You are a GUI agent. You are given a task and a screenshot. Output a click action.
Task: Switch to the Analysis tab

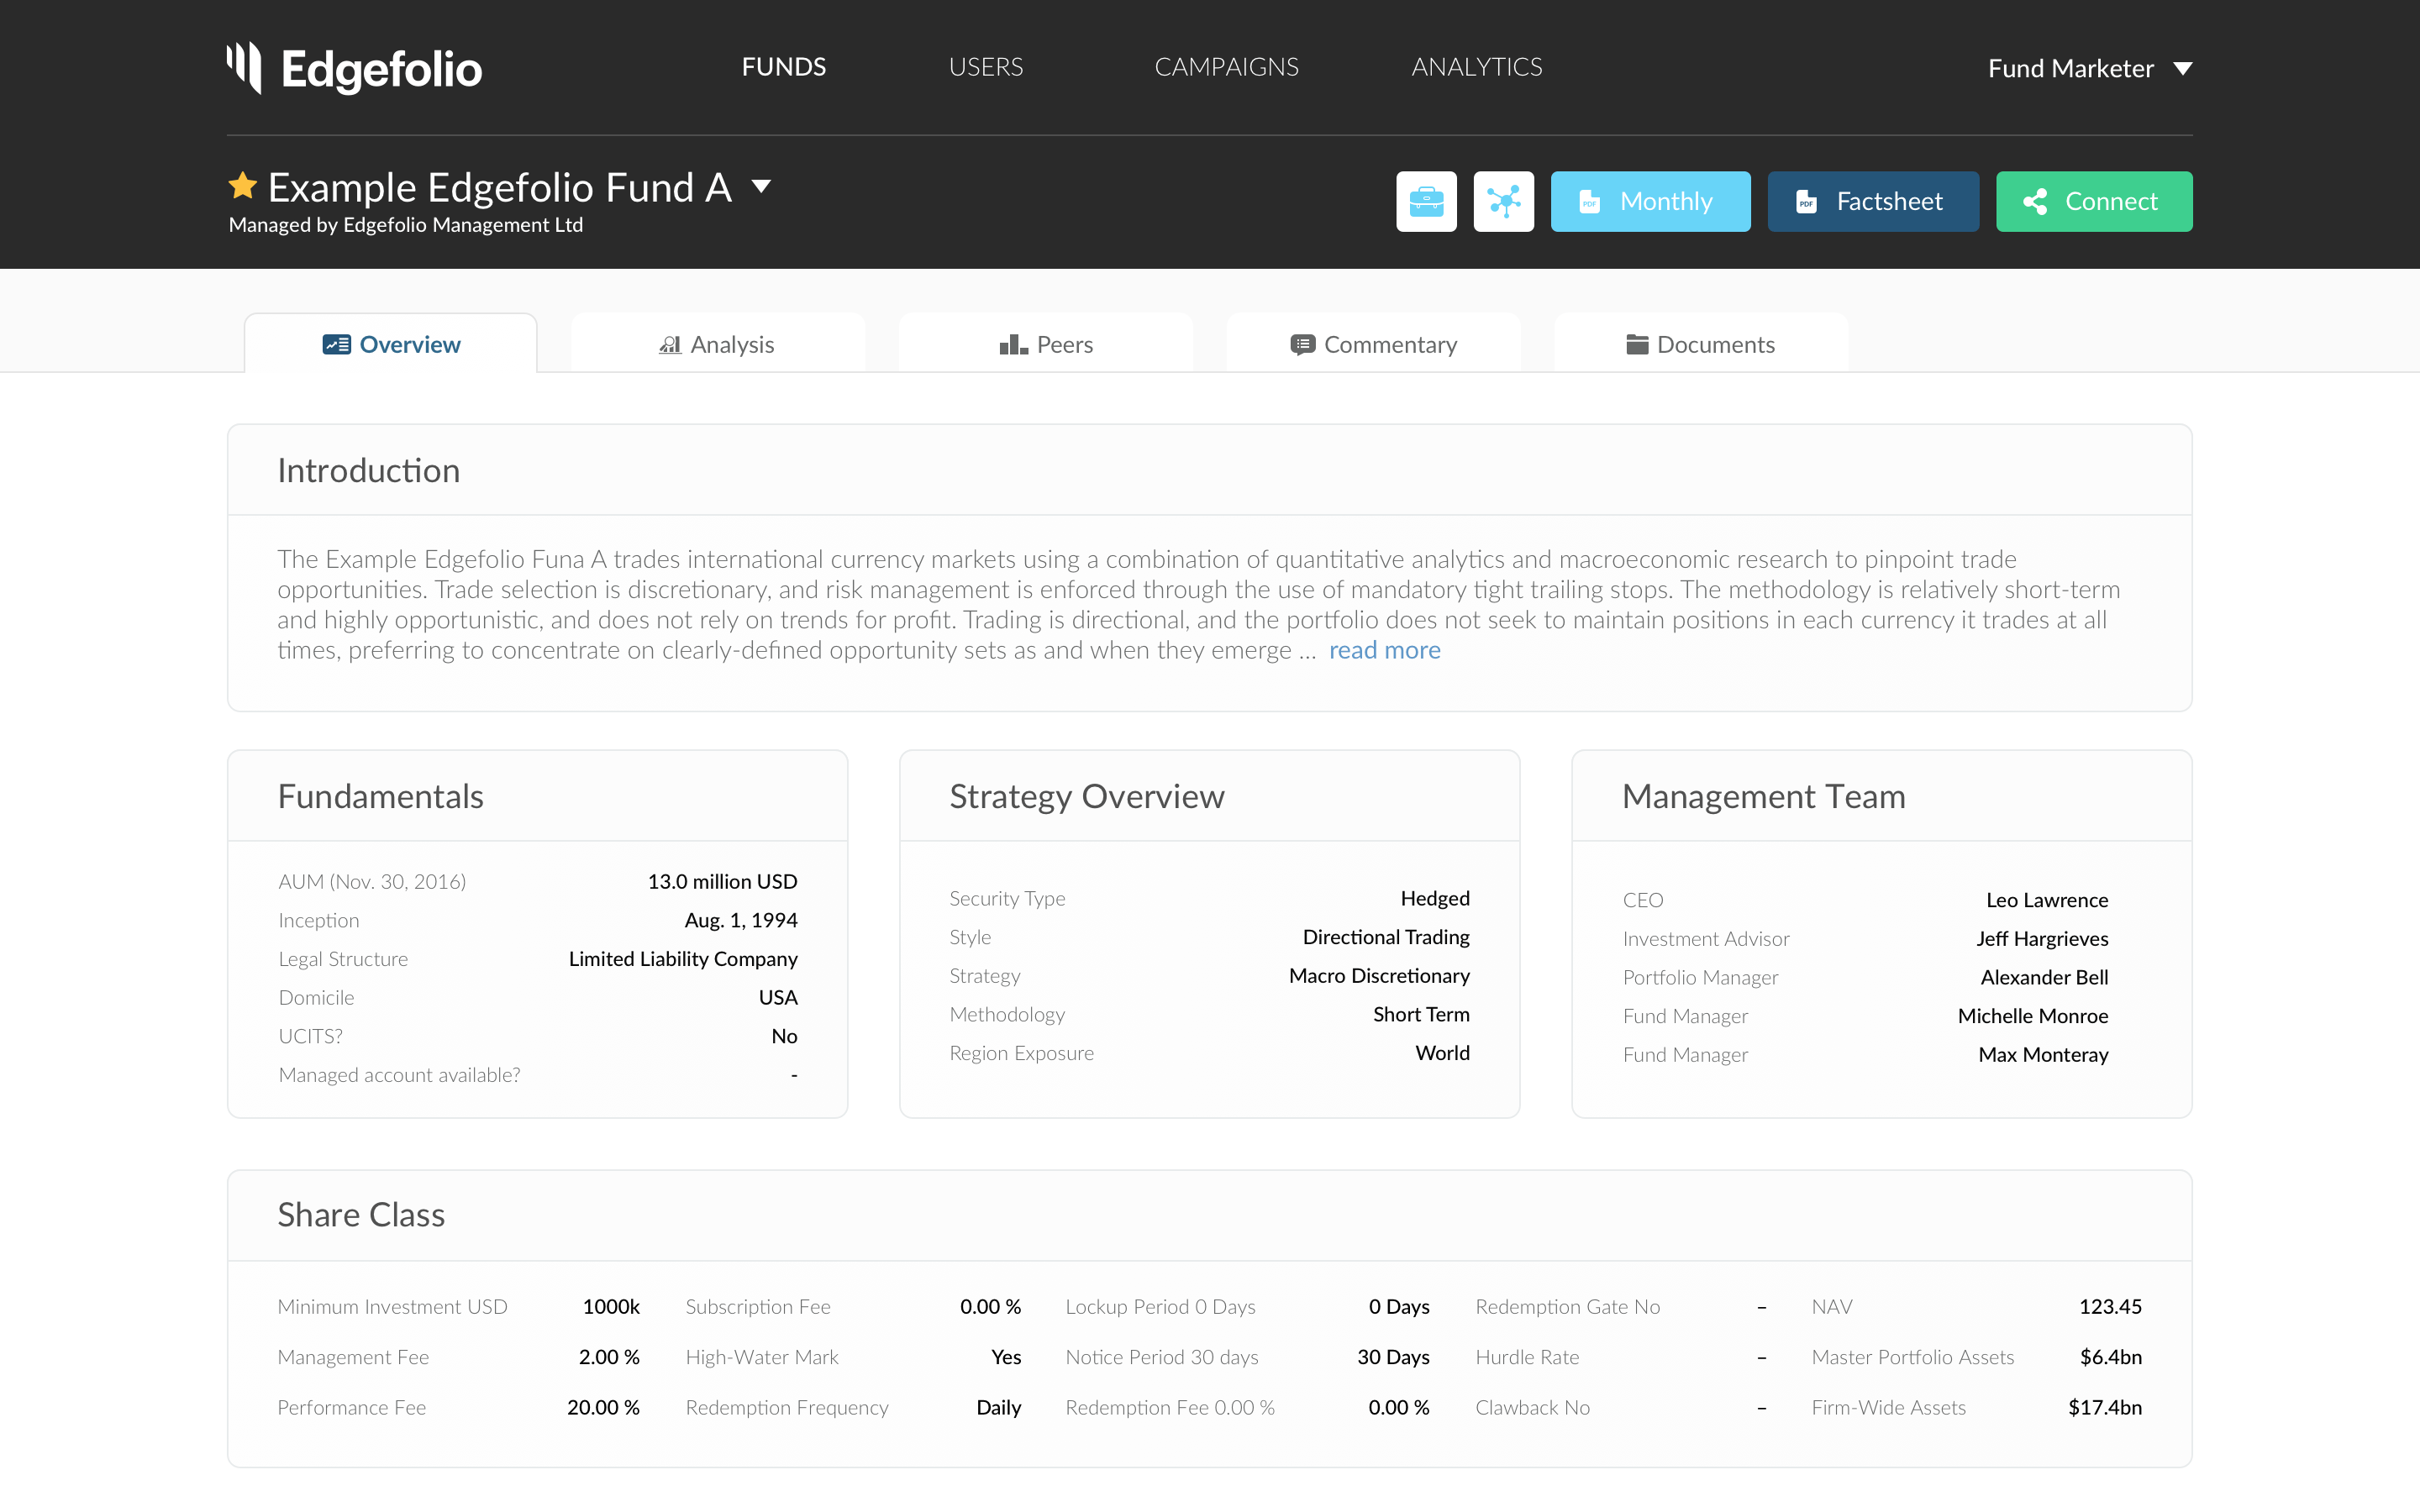(x=717, y=343)
